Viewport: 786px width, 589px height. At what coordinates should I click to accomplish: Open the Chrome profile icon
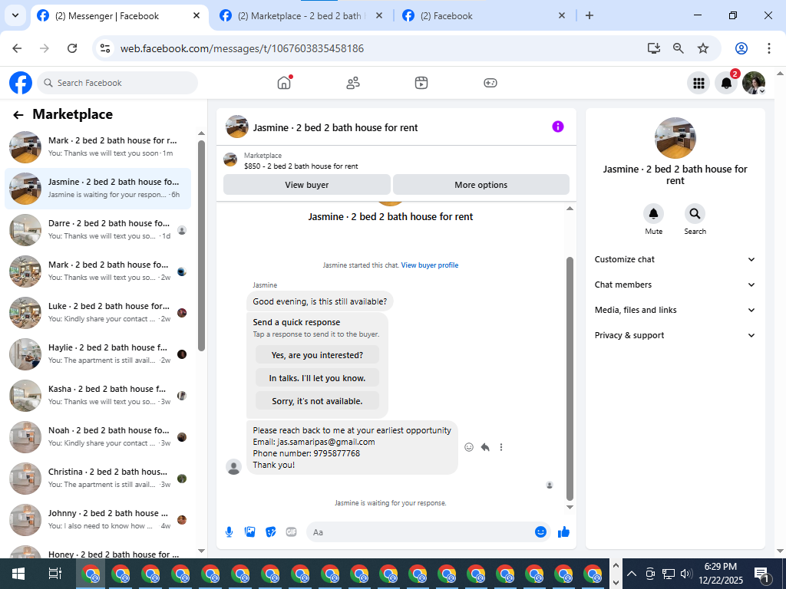coord(741,48)
